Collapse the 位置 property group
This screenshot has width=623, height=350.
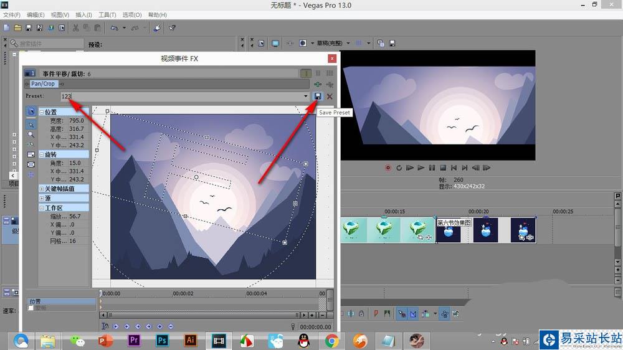tap(42, 113)
